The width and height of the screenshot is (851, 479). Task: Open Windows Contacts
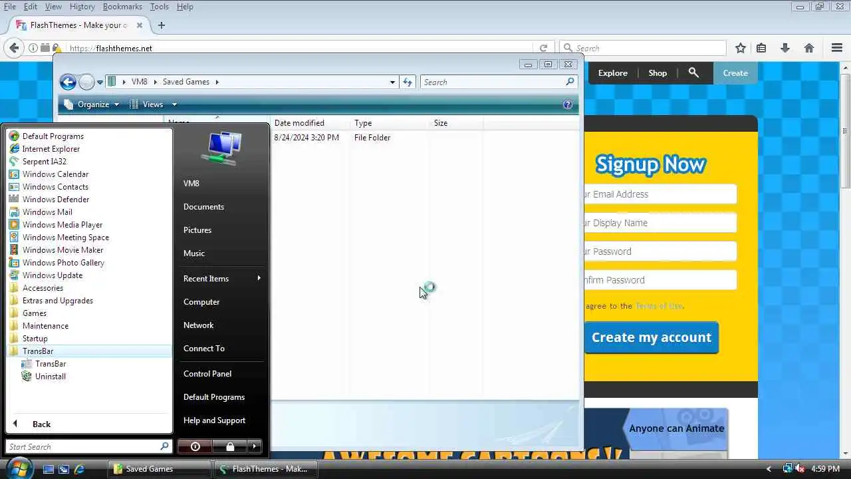(x=55, y=187)
